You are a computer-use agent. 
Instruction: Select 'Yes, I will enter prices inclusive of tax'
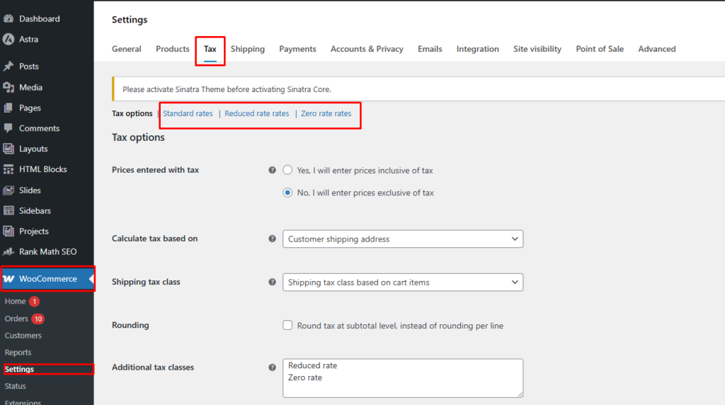pyautogui.click(x=287, y=171)
